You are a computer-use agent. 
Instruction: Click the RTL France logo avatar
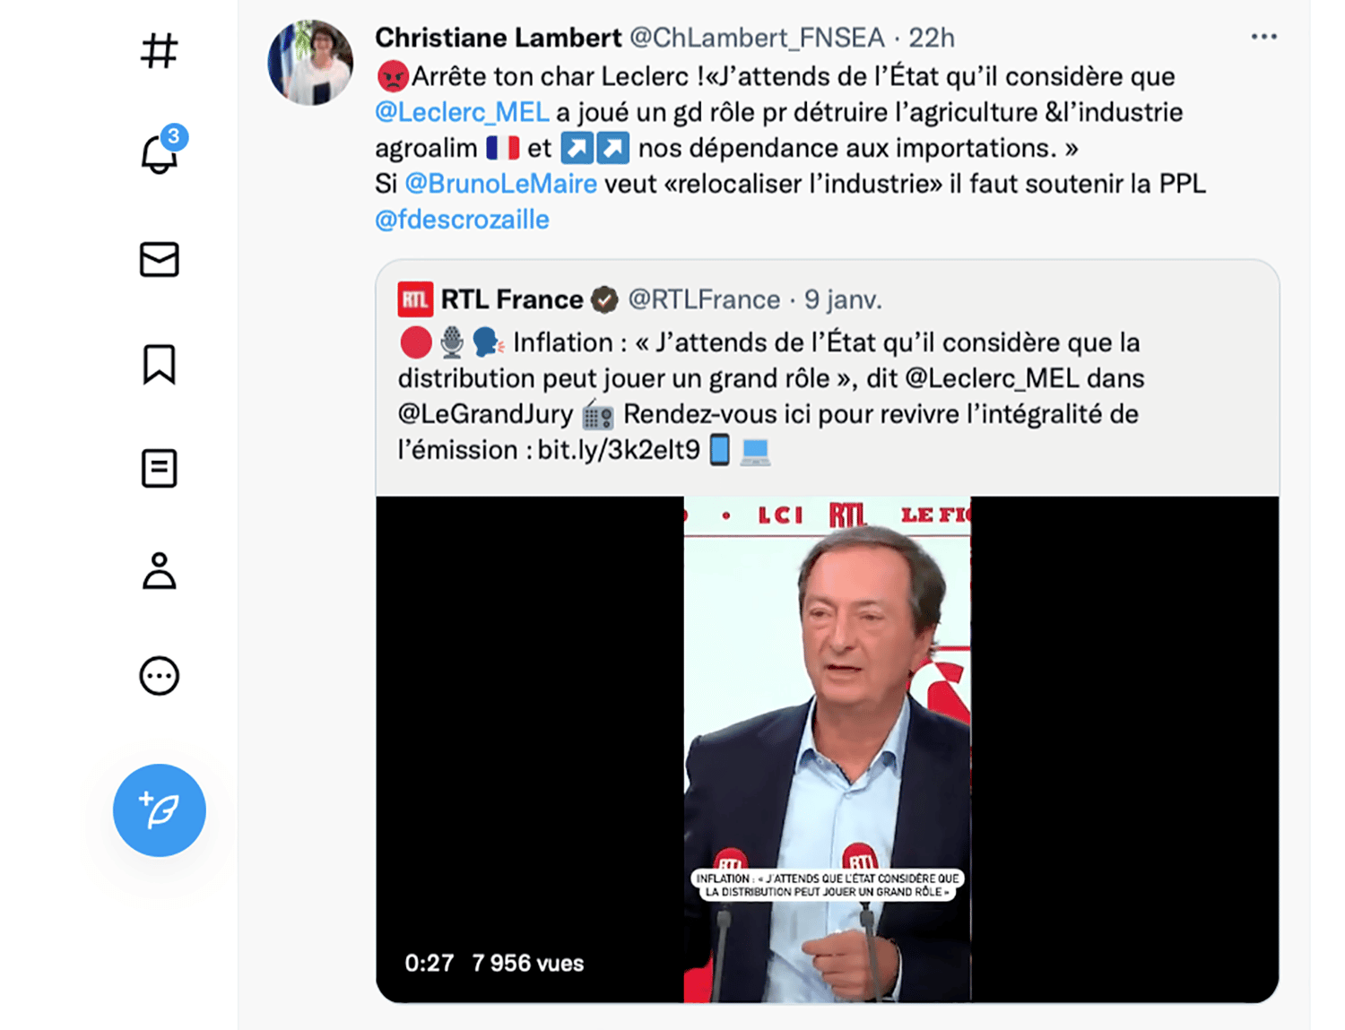coord(415,299)
